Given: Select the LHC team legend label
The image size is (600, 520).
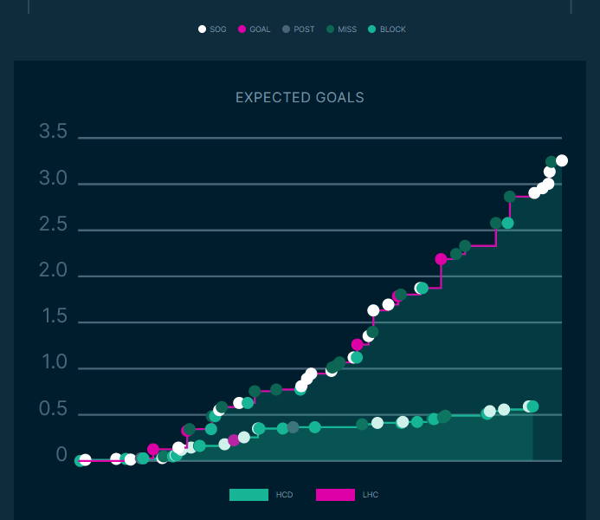Looking at the screenshot, I should (x=371, y=495).
